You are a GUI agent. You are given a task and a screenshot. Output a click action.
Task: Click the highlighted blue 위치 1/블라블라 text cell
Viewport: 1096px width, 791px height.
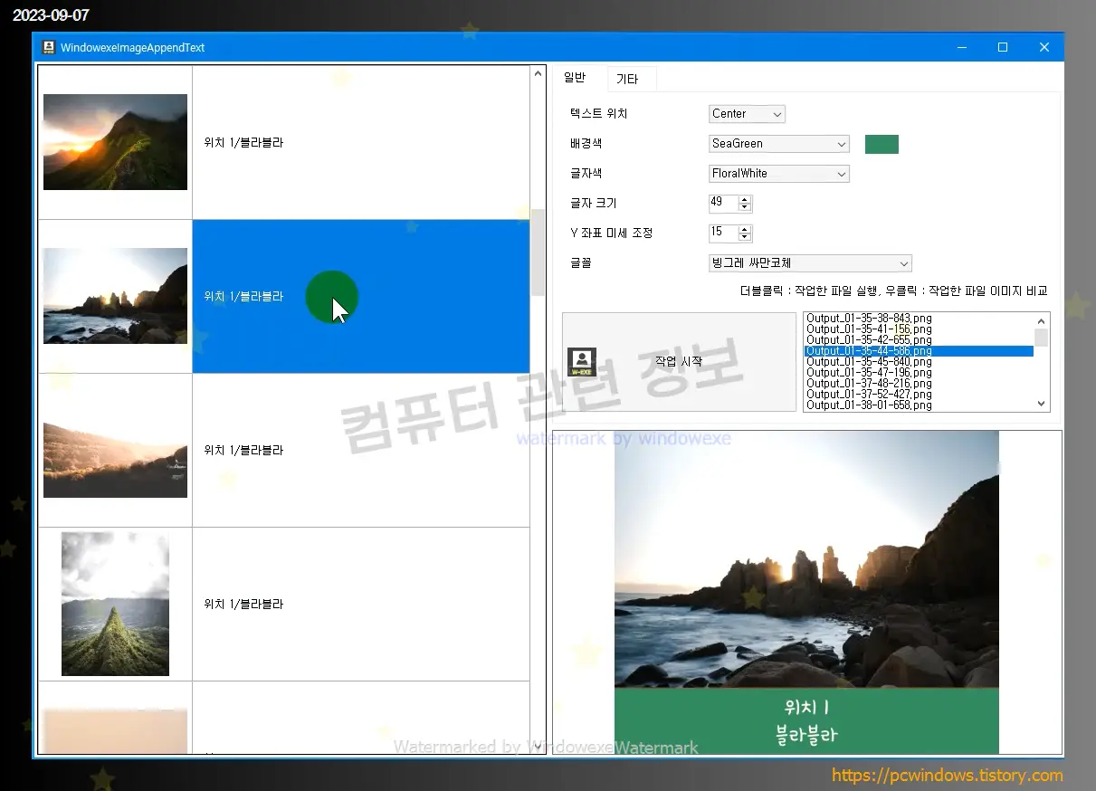click(361, 296)
